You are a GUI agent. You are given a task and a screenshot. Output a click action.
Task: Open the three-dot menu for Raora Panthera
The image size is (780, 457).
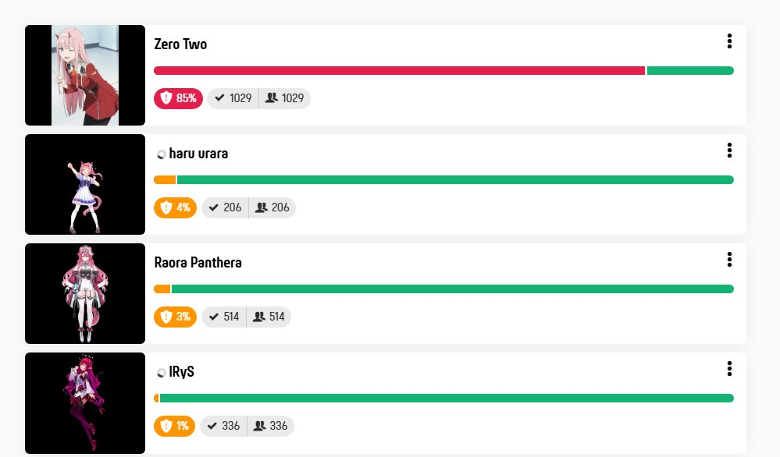729,259
